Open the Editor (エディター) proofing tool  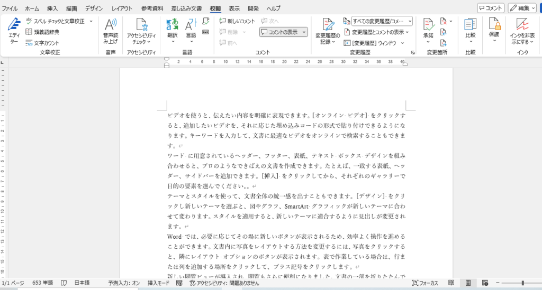point(14,31)
